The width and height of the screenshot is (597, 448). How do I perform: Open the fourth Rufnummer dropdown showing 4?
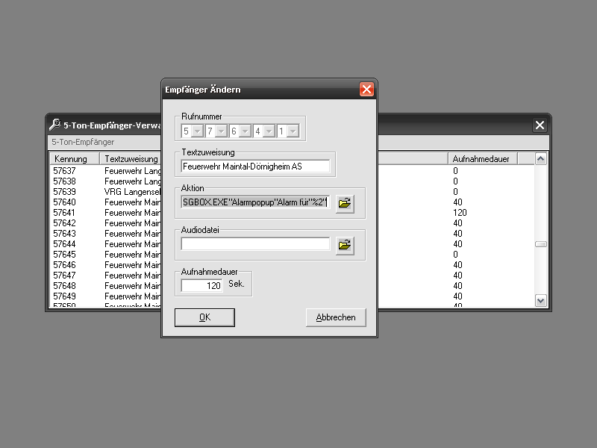[269, 131]
